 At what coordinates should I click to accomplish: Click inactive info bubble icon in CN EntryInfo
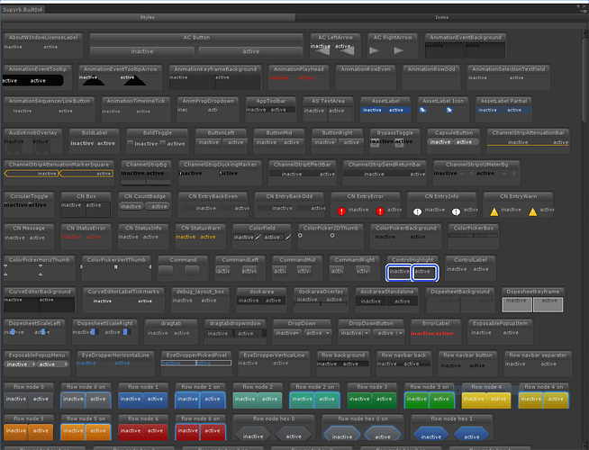pyautogui.click(x=417, y=211)
